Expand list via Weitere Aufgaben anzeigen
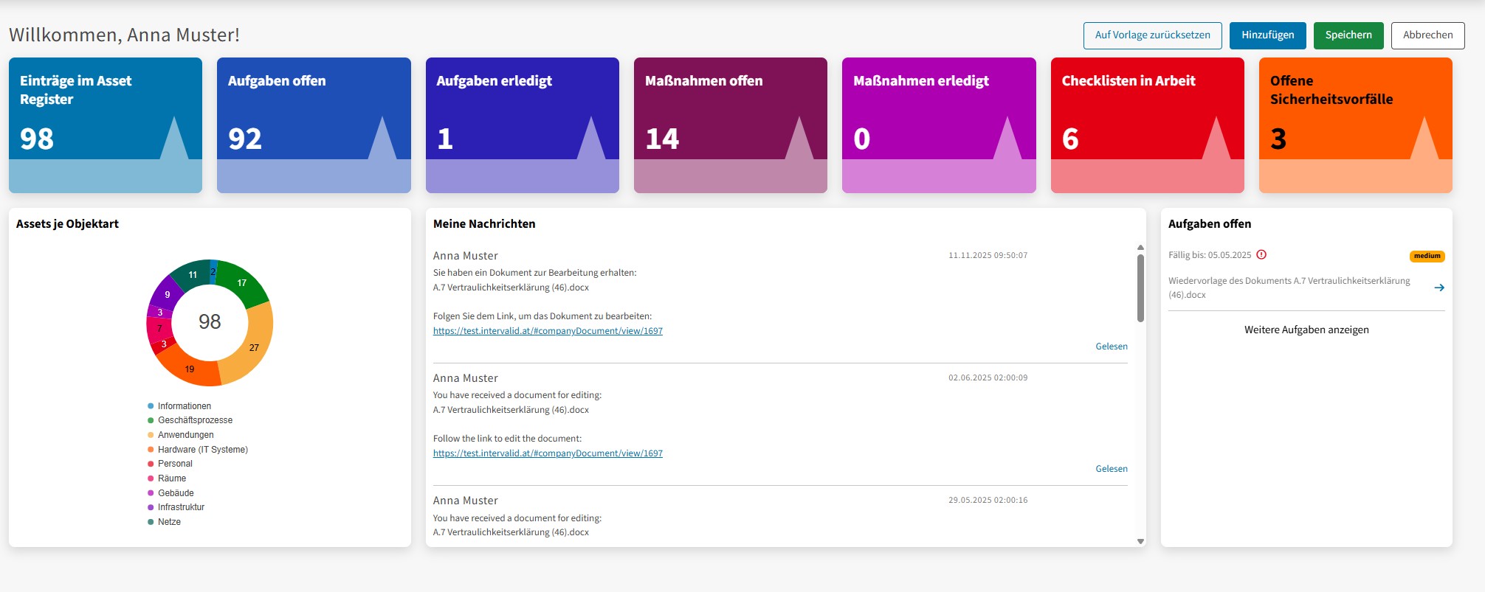Screen dimensions: 1485x592 coord(1306,330)
